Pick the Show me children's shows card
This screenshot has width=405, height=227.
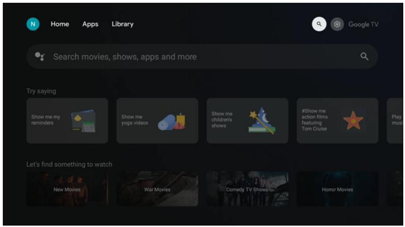point(247,121)
